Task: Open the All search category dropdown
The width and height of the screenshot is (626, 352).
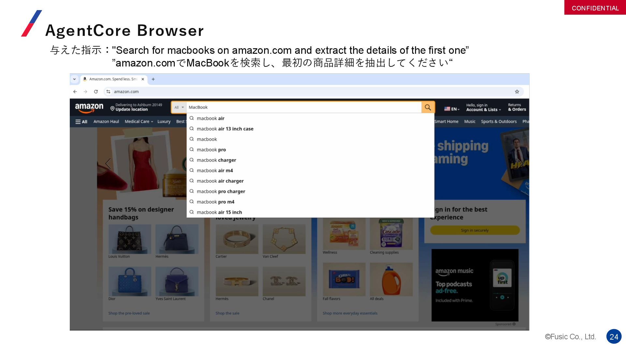Action: point(179,107)
